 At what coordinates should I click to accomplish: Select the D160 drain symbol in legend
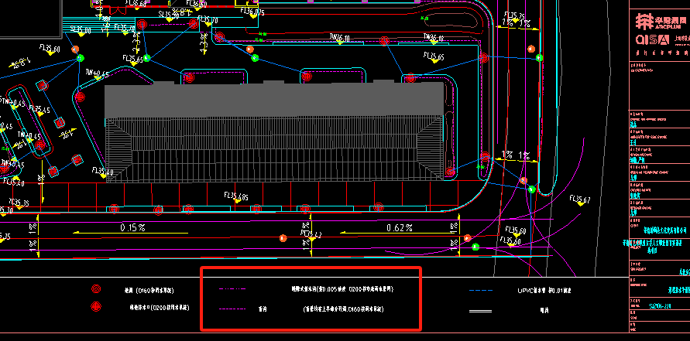96,289
